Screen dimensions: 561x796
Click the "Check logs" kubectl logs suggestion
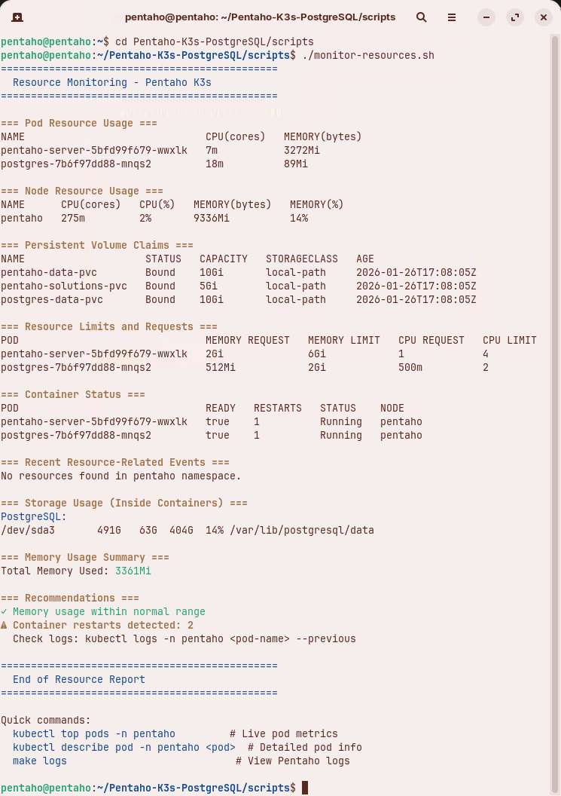click(184, 638)
